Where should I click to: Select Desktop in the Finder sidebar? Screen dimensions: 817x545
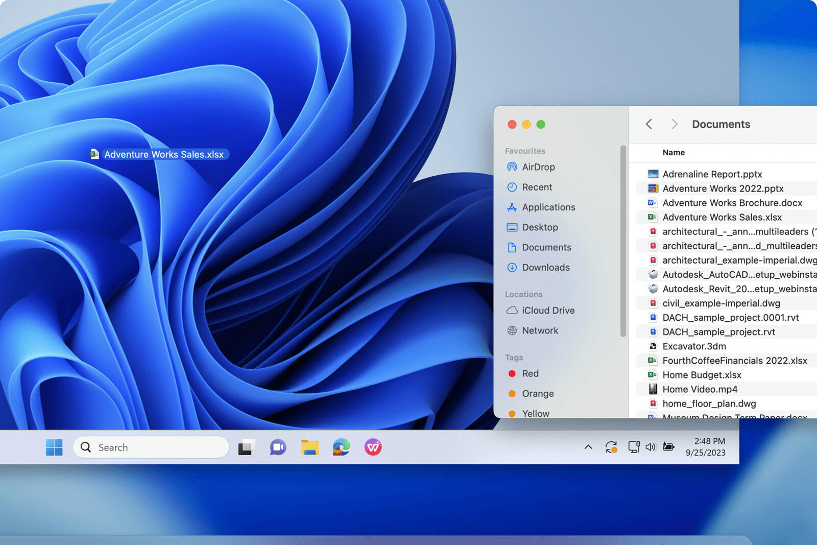click(540, 227)
